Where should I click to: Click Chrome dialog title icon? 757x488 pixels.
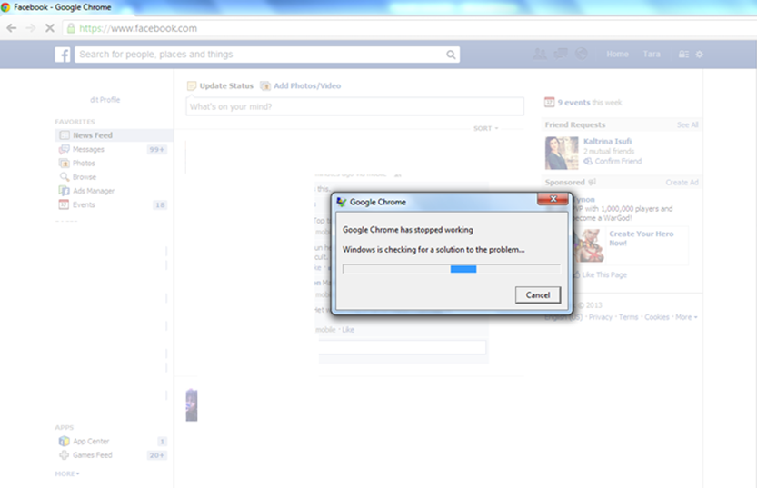point(342,202)
